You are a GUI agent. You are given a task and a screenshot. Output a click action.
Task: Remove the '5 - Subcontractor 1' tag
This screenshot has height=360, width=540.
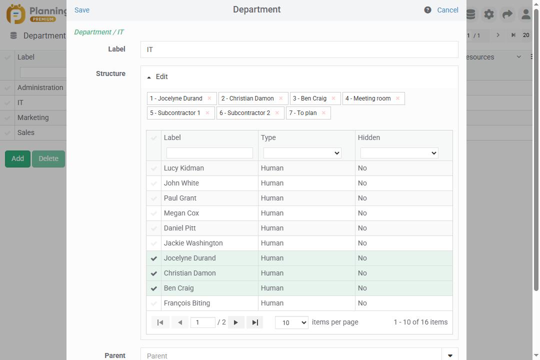[207, 113]
